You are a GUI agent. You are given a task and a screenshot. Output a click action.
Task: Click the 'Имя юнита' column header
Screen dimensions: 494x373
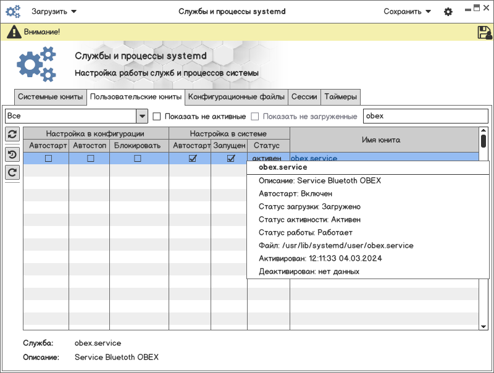pyautogui.click(x=381, y=140)
